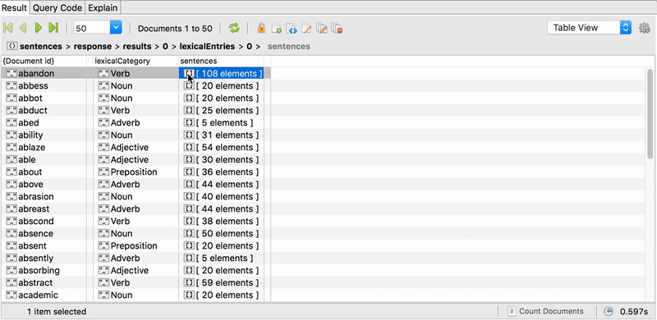This screenshot has width=657, height=320.
Task: Click string icon beside Preposition for about
Action: point(103,172)
